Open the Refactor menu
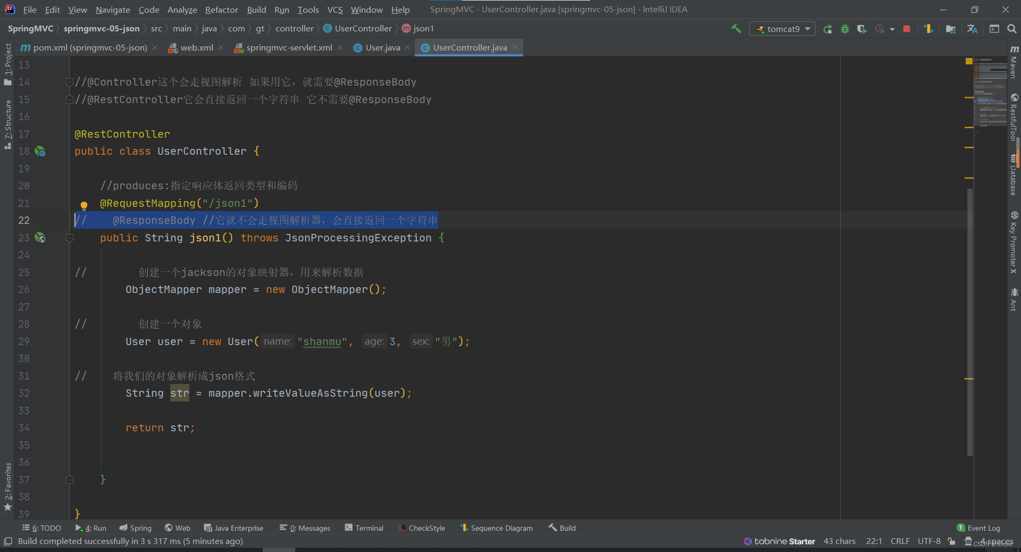The width and height of the screenshot is (1021, 552). coord(221,10)
